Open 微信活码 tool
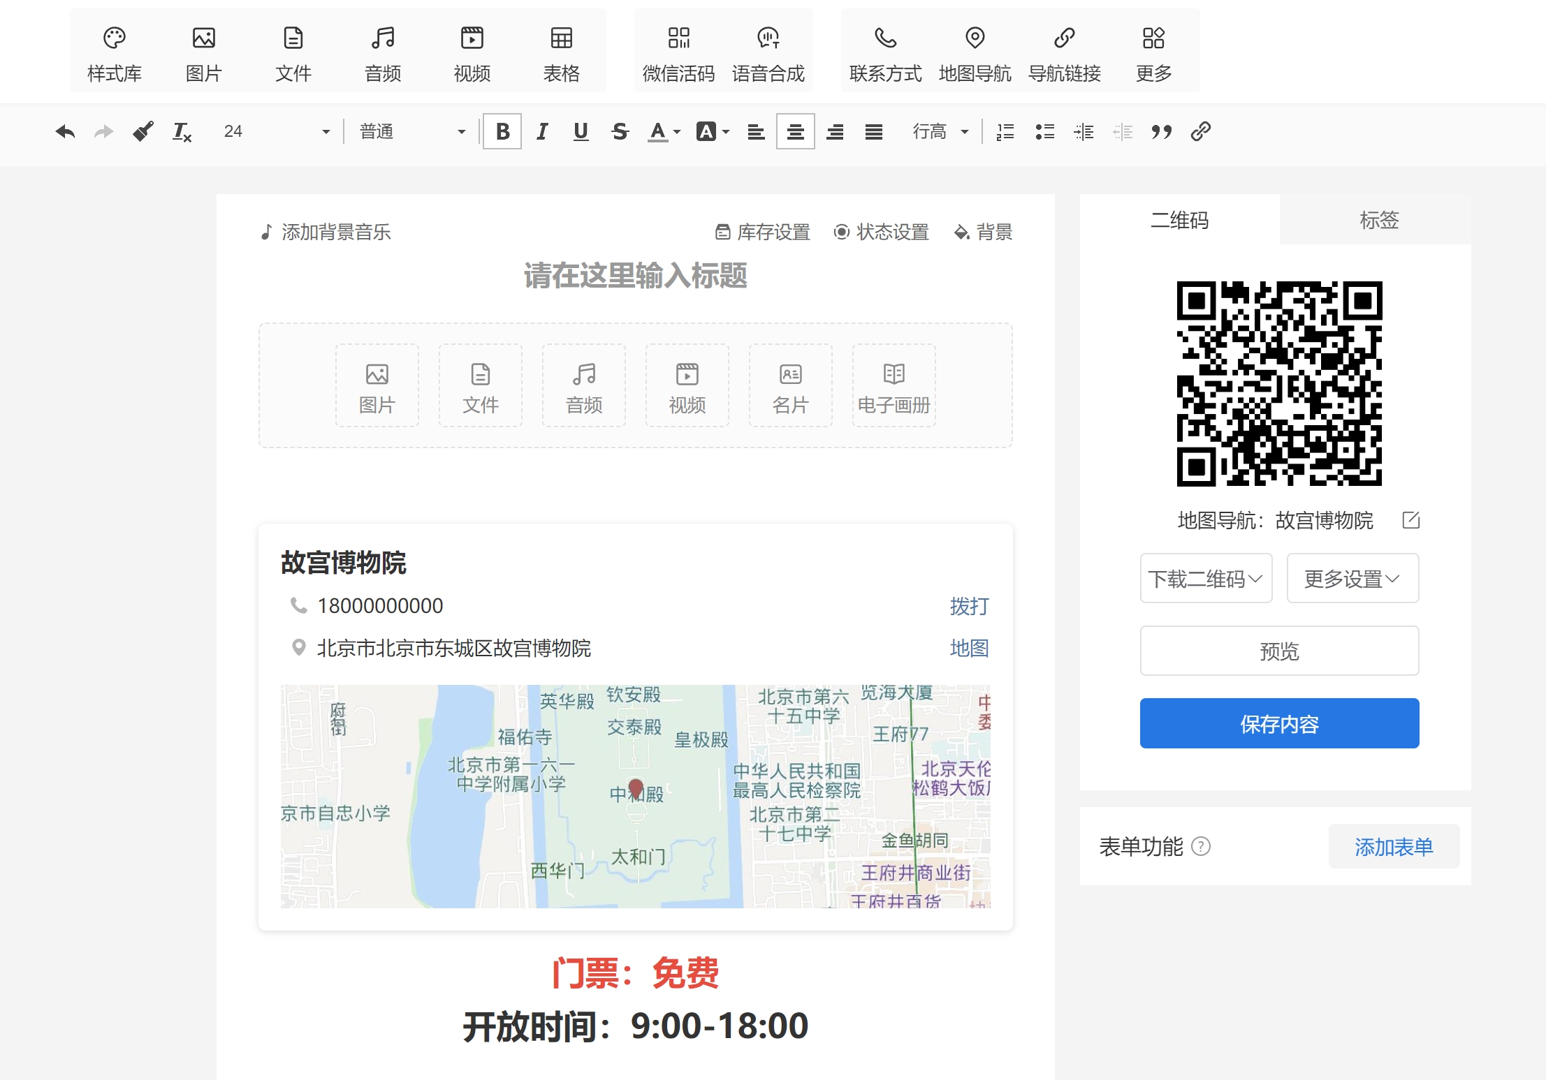 click(679, 54)
